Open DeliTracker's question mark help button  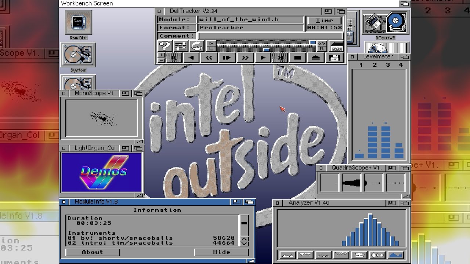pos(165,46)
